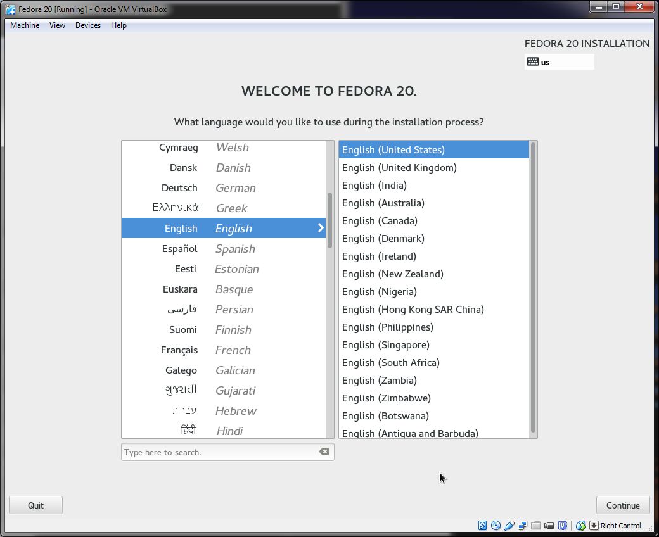659x537 pixels.
Task: Select Galego Galician language
Action: (x=224, y=370)
